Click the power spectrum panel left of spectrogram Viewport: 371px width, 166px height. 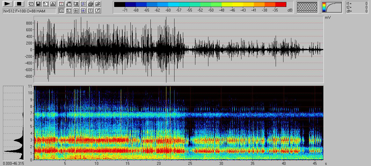[13, 123]
